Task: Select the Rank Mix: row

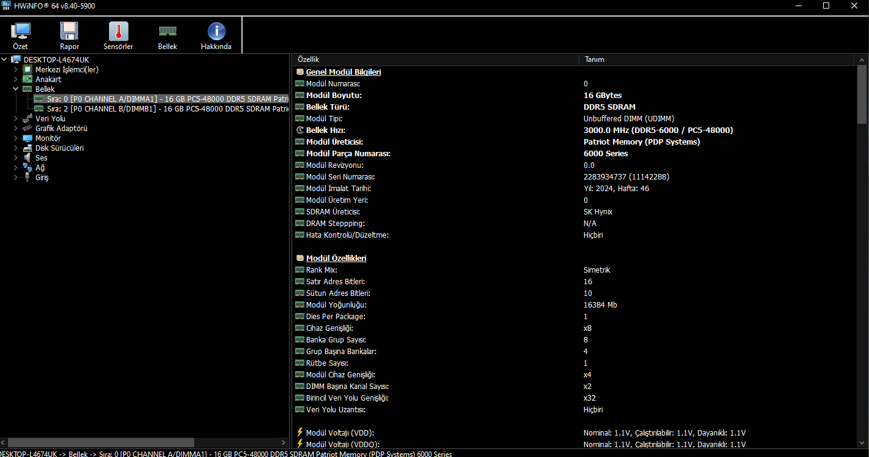Action: click(x=576, y=270)
